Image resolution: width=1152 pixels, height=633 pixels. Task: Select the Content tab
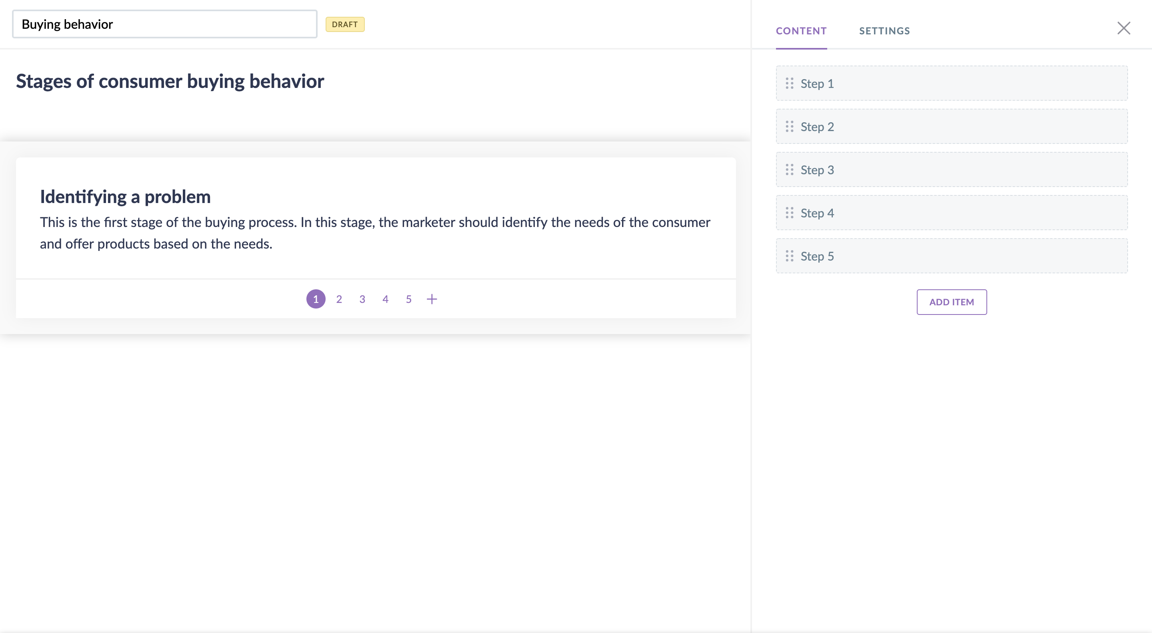(801, 31)
